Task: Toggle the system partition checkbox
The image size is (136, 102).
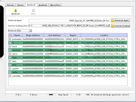Action: pyautogui.click(x=10, y=69)
